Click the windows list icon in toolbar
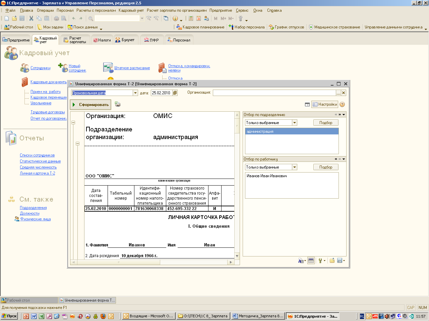Image resolution: width=429 pixels, height=321 pixels. click(166, 18)
